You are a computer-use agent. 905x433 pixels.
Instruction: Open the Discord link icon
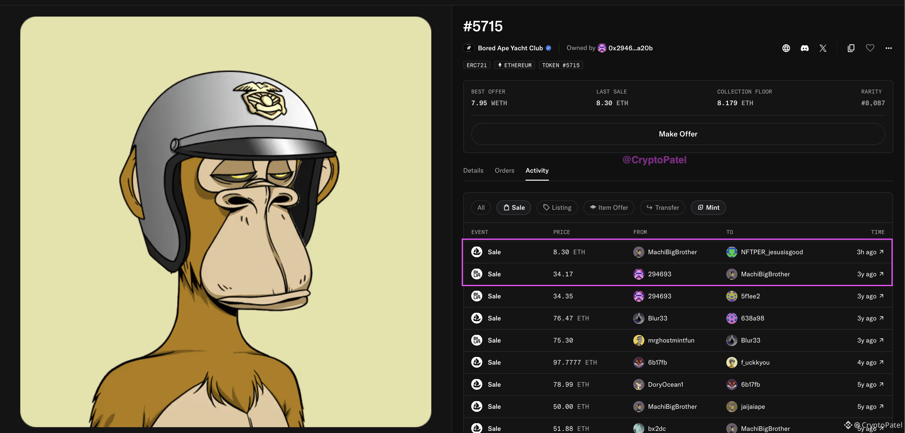pyautogui.click(x=805, y=48)
